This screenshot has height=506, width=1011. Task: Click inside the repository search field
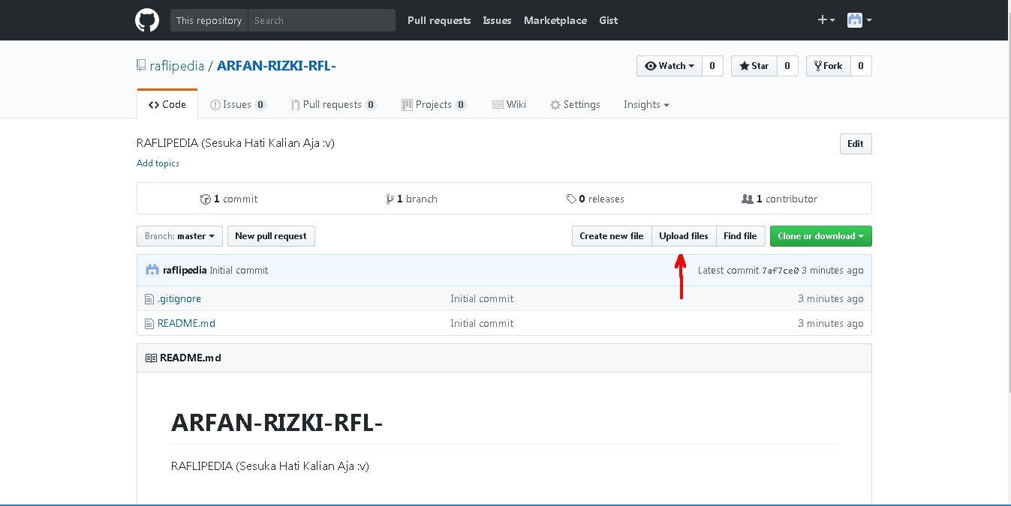pos(321,20)
